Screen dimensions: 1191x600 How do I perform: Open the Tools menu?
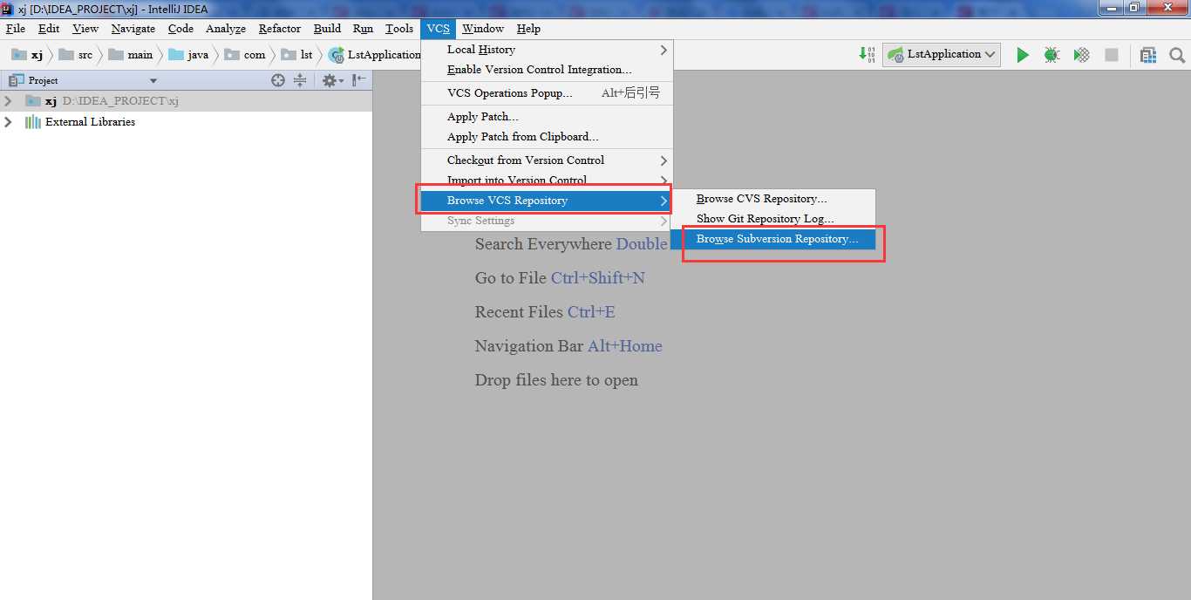[x=399, y=29]
